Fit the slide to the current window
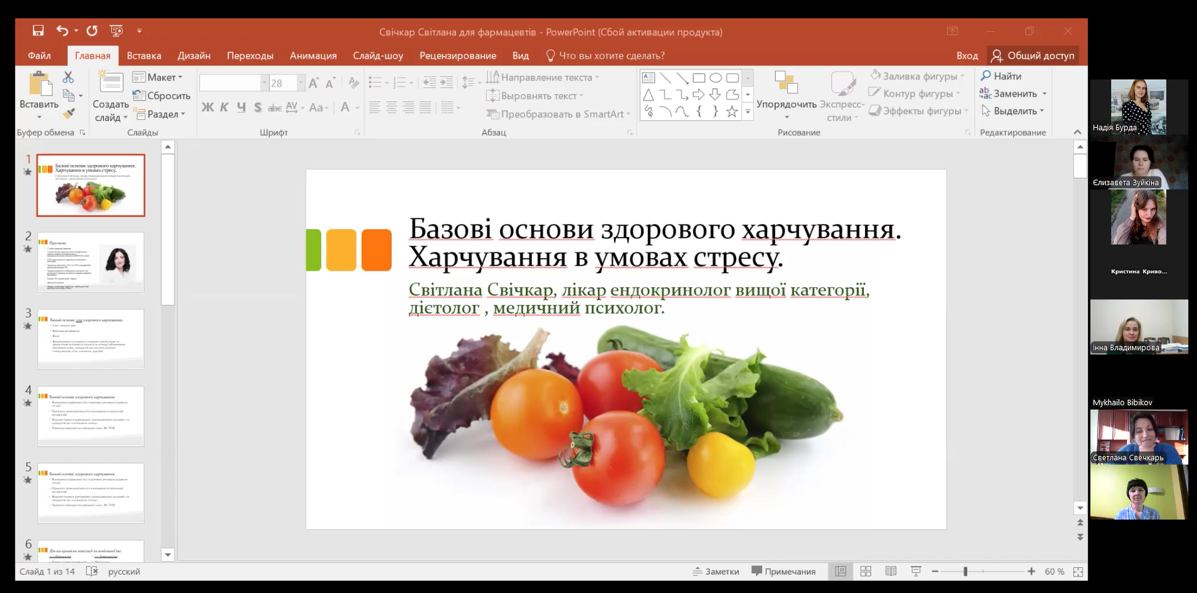Screen dimensions: 1197x593 (x=1078, y=572)
